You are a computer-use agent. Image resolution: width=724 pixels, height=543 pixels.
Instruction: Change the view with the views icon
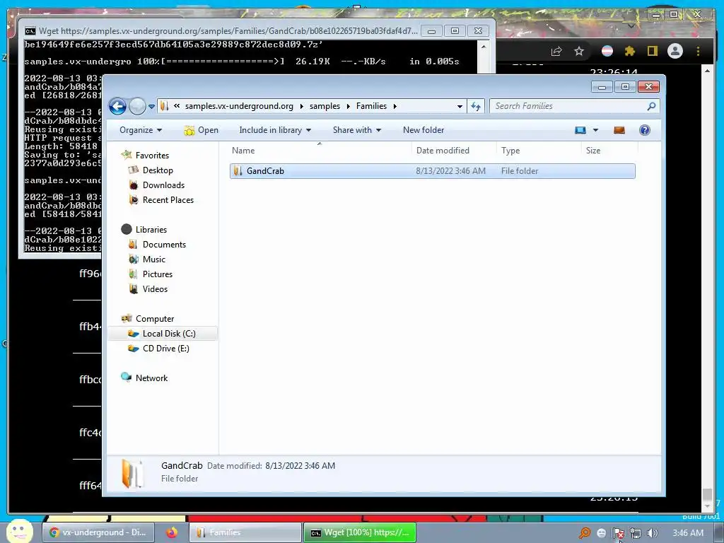[580, 130]
